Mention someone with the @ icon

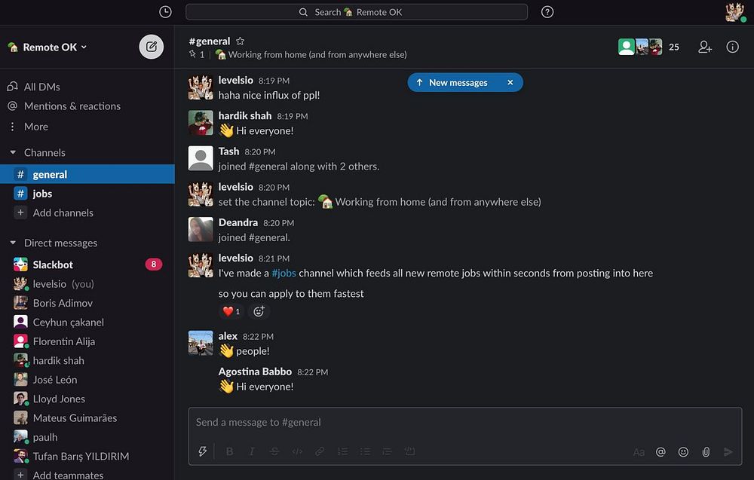pos(661,451)
